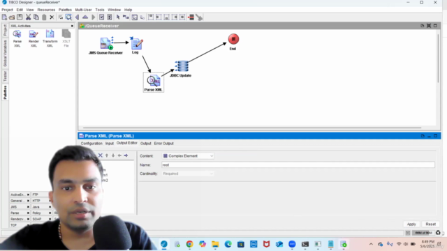The image size is (447, 251).
Task: Open the JMS palette button
Action: pyautogui.click(x=20, y=207)
